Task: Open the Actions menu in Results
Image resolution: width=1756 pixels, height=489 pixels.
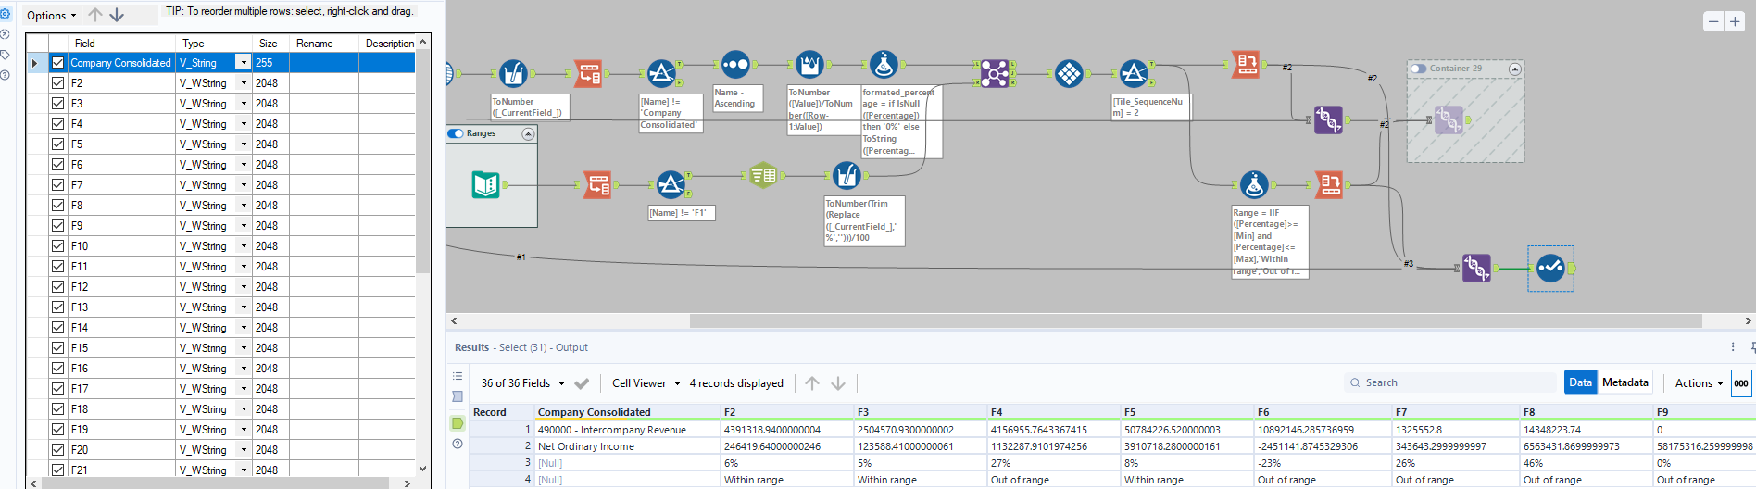Action: tap(1699, 383)
